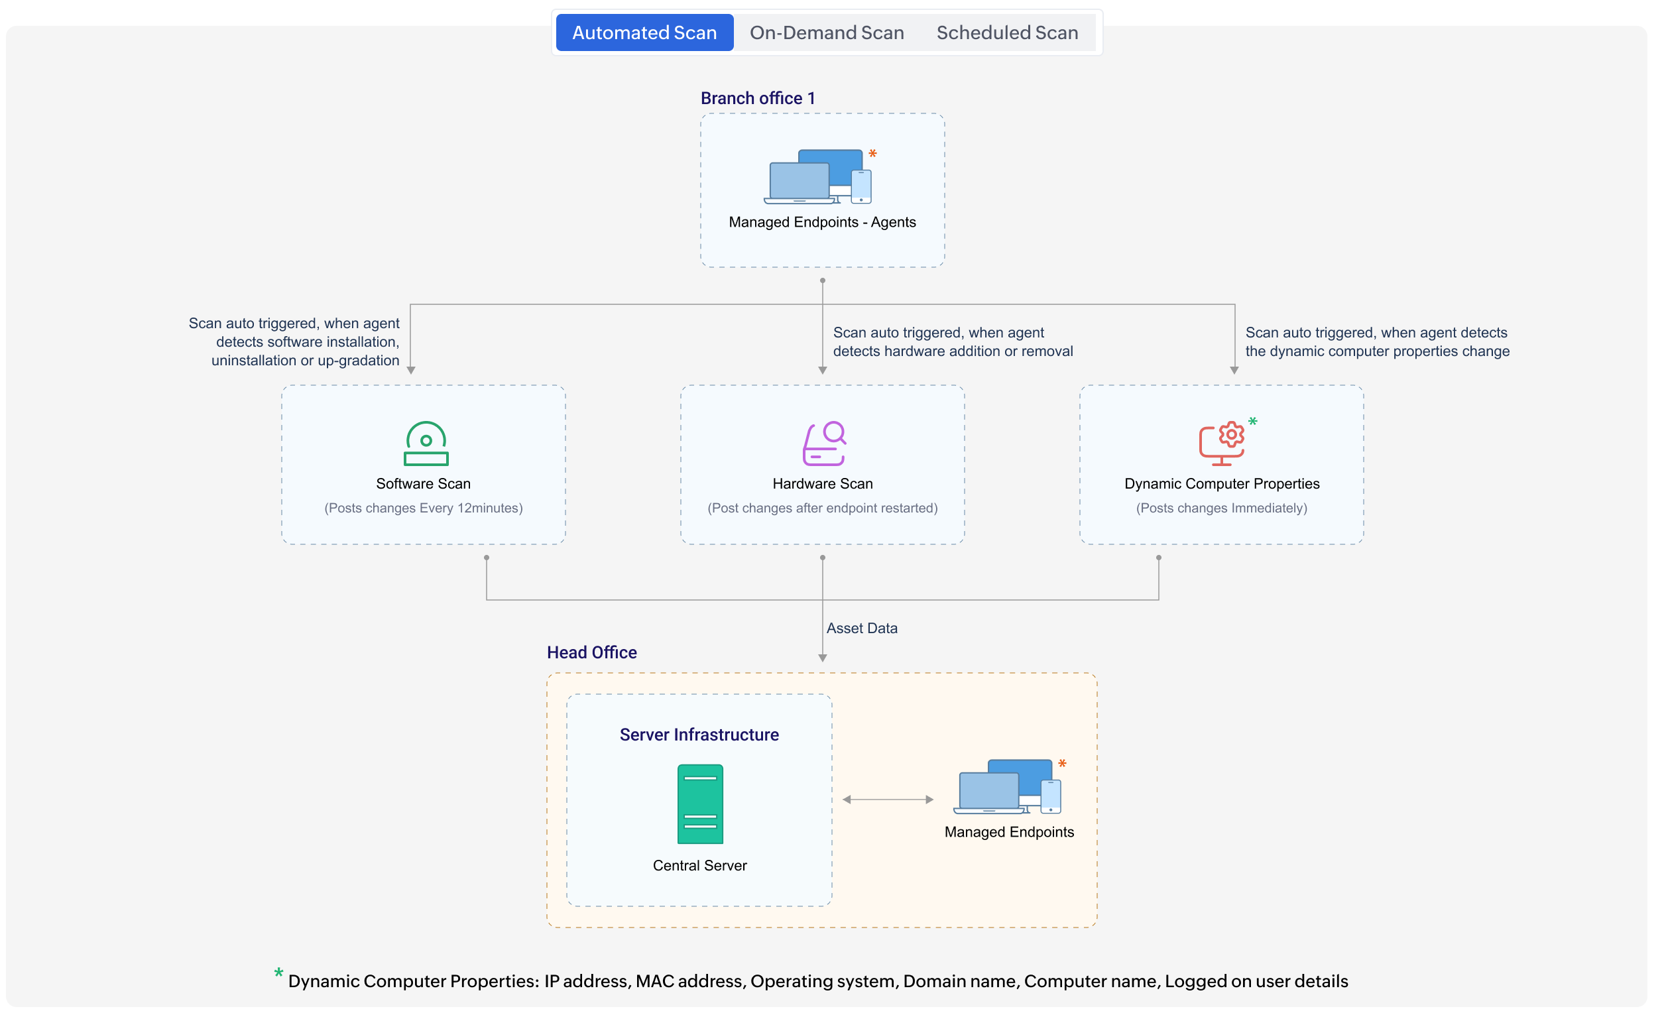Click the Software Scan disc icon
The width and height of the screenshot is (1664, 1017).
coord(425,444)
